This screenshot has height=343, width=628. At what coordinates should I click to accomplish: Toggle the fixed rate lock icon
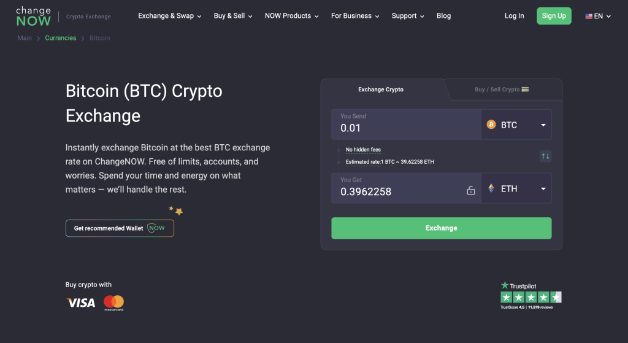(x=470, y=190)
